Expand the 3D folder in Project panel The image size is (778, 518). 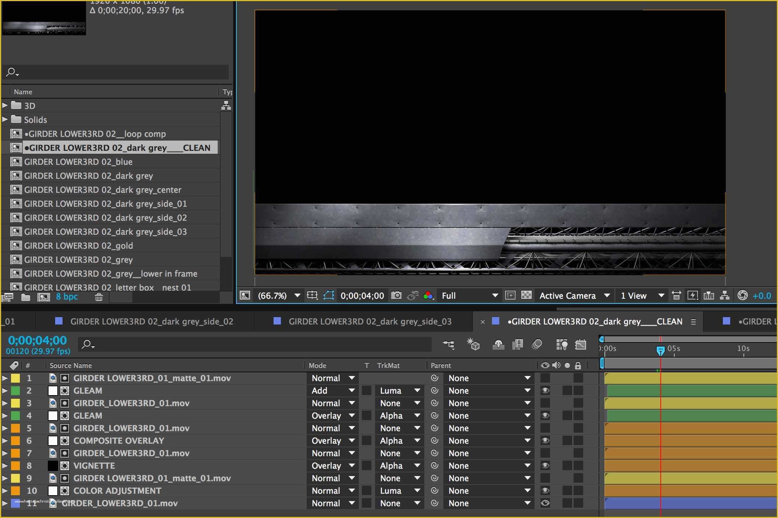coord(5,105)
